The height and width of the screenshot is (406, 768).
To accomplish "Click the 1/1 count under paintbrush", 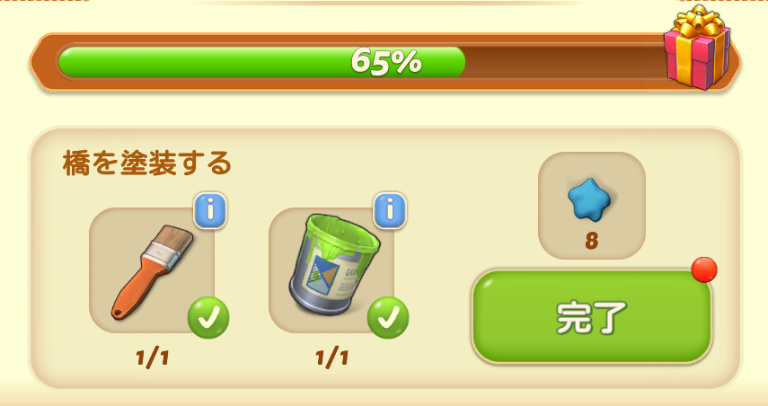I will click(153, 358).
